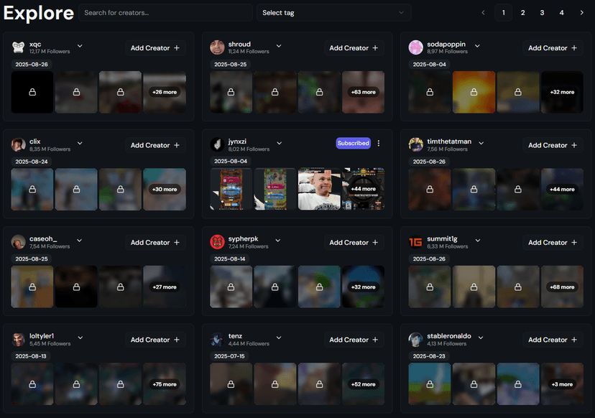This screenshot has height=418, width=595.
Task: Add shroud as a creator
Action: pyautogui.click(x=354, y=47)
